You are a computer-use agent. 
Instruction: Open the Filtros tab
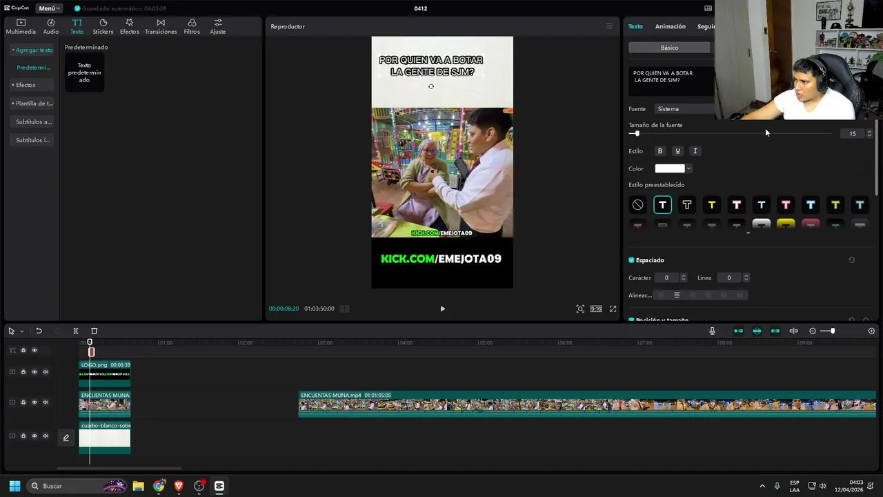click(x=192, y=27)
